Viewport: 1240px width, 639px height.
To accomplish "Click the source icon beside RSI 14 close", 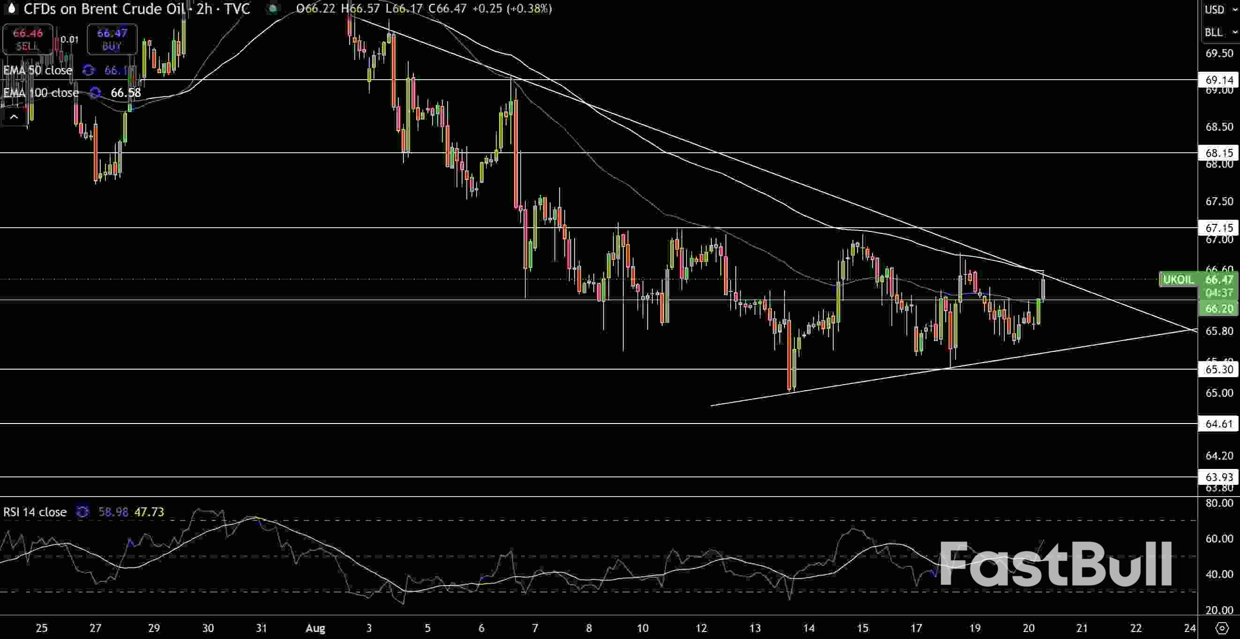I will tap(82, 512).
